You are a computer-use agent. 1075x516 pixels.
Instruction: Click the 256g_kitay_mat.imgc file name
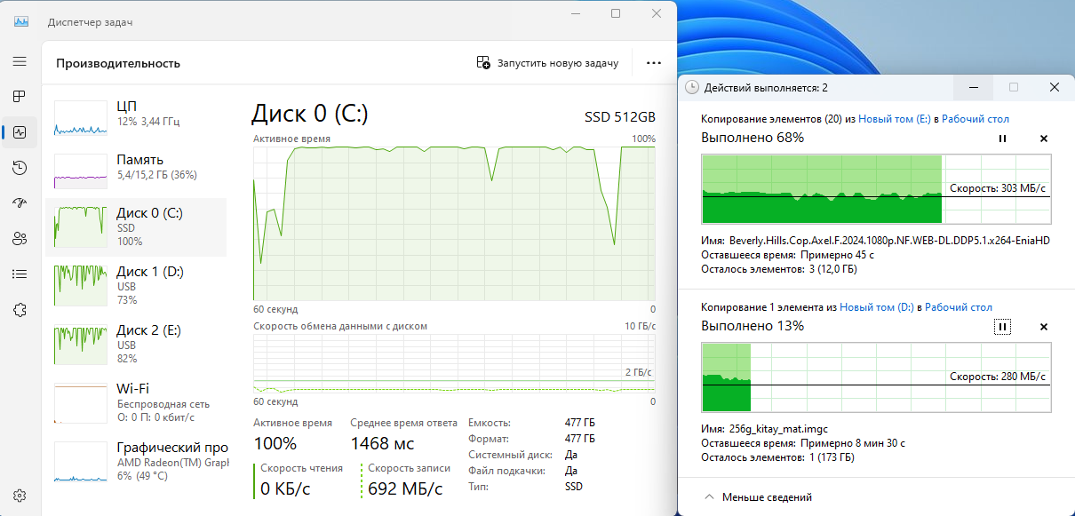coord(778,429)
